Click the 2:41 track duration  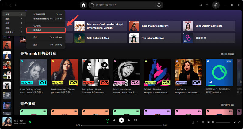(x=165, y=125)
